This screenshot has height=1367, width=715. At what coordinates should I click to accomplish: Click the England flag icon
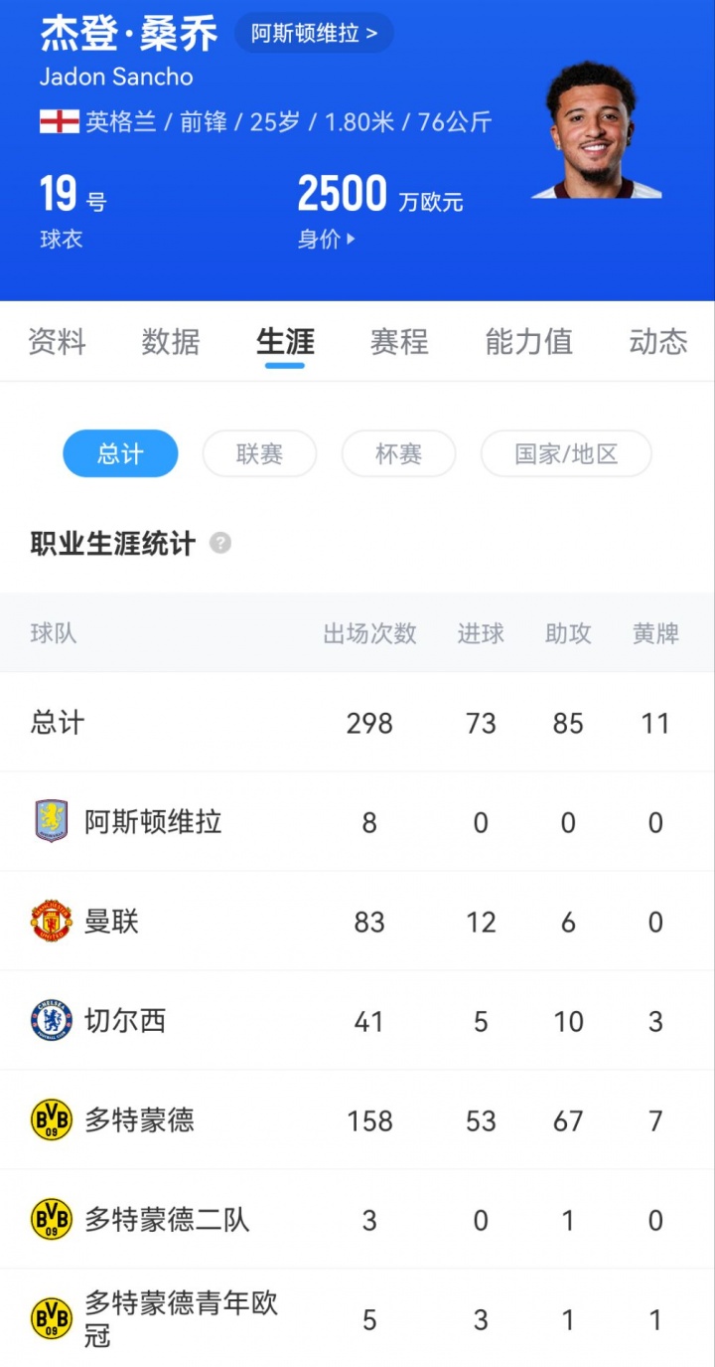59,122
